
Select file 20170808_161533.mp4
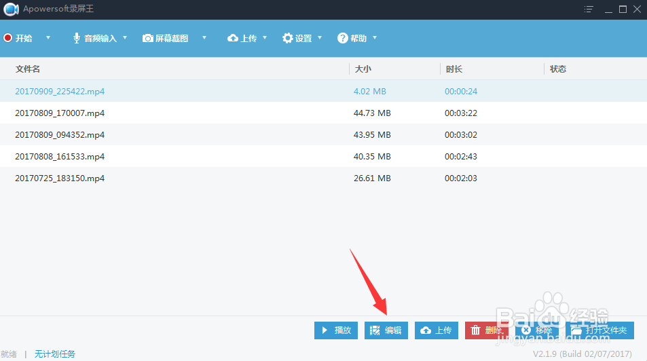60,156
